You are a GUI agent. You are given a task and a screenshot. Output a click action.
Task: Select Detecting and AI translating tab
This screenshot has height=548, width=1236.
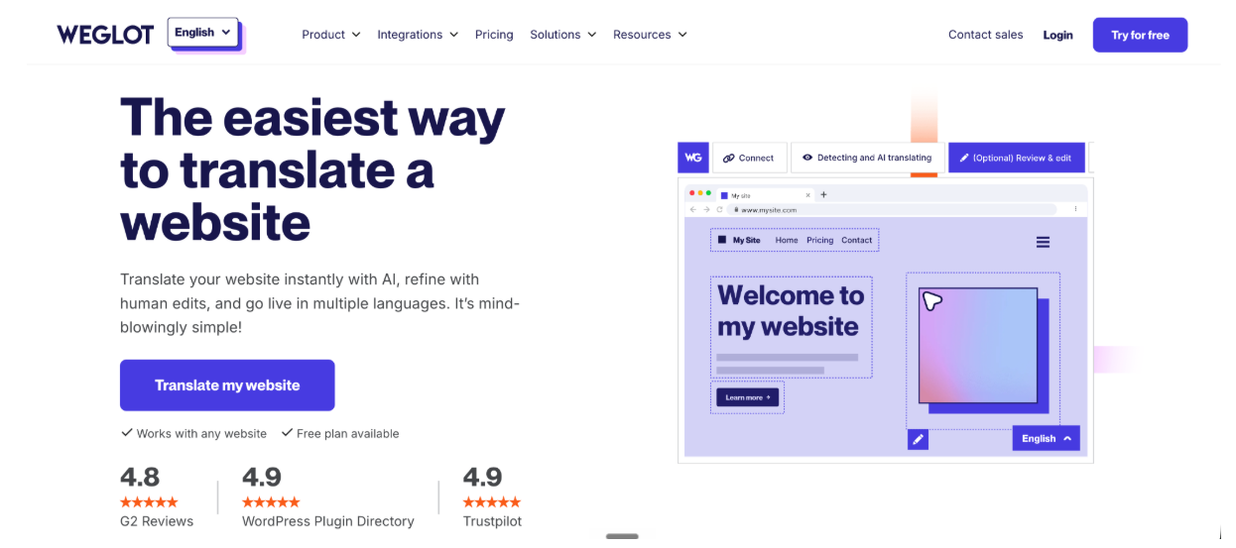pos(867,158)
